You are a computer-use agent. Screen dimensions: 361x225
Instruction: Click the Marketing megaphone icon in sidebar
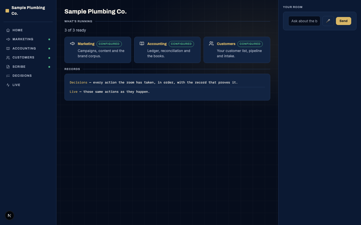tap(8, 39)
